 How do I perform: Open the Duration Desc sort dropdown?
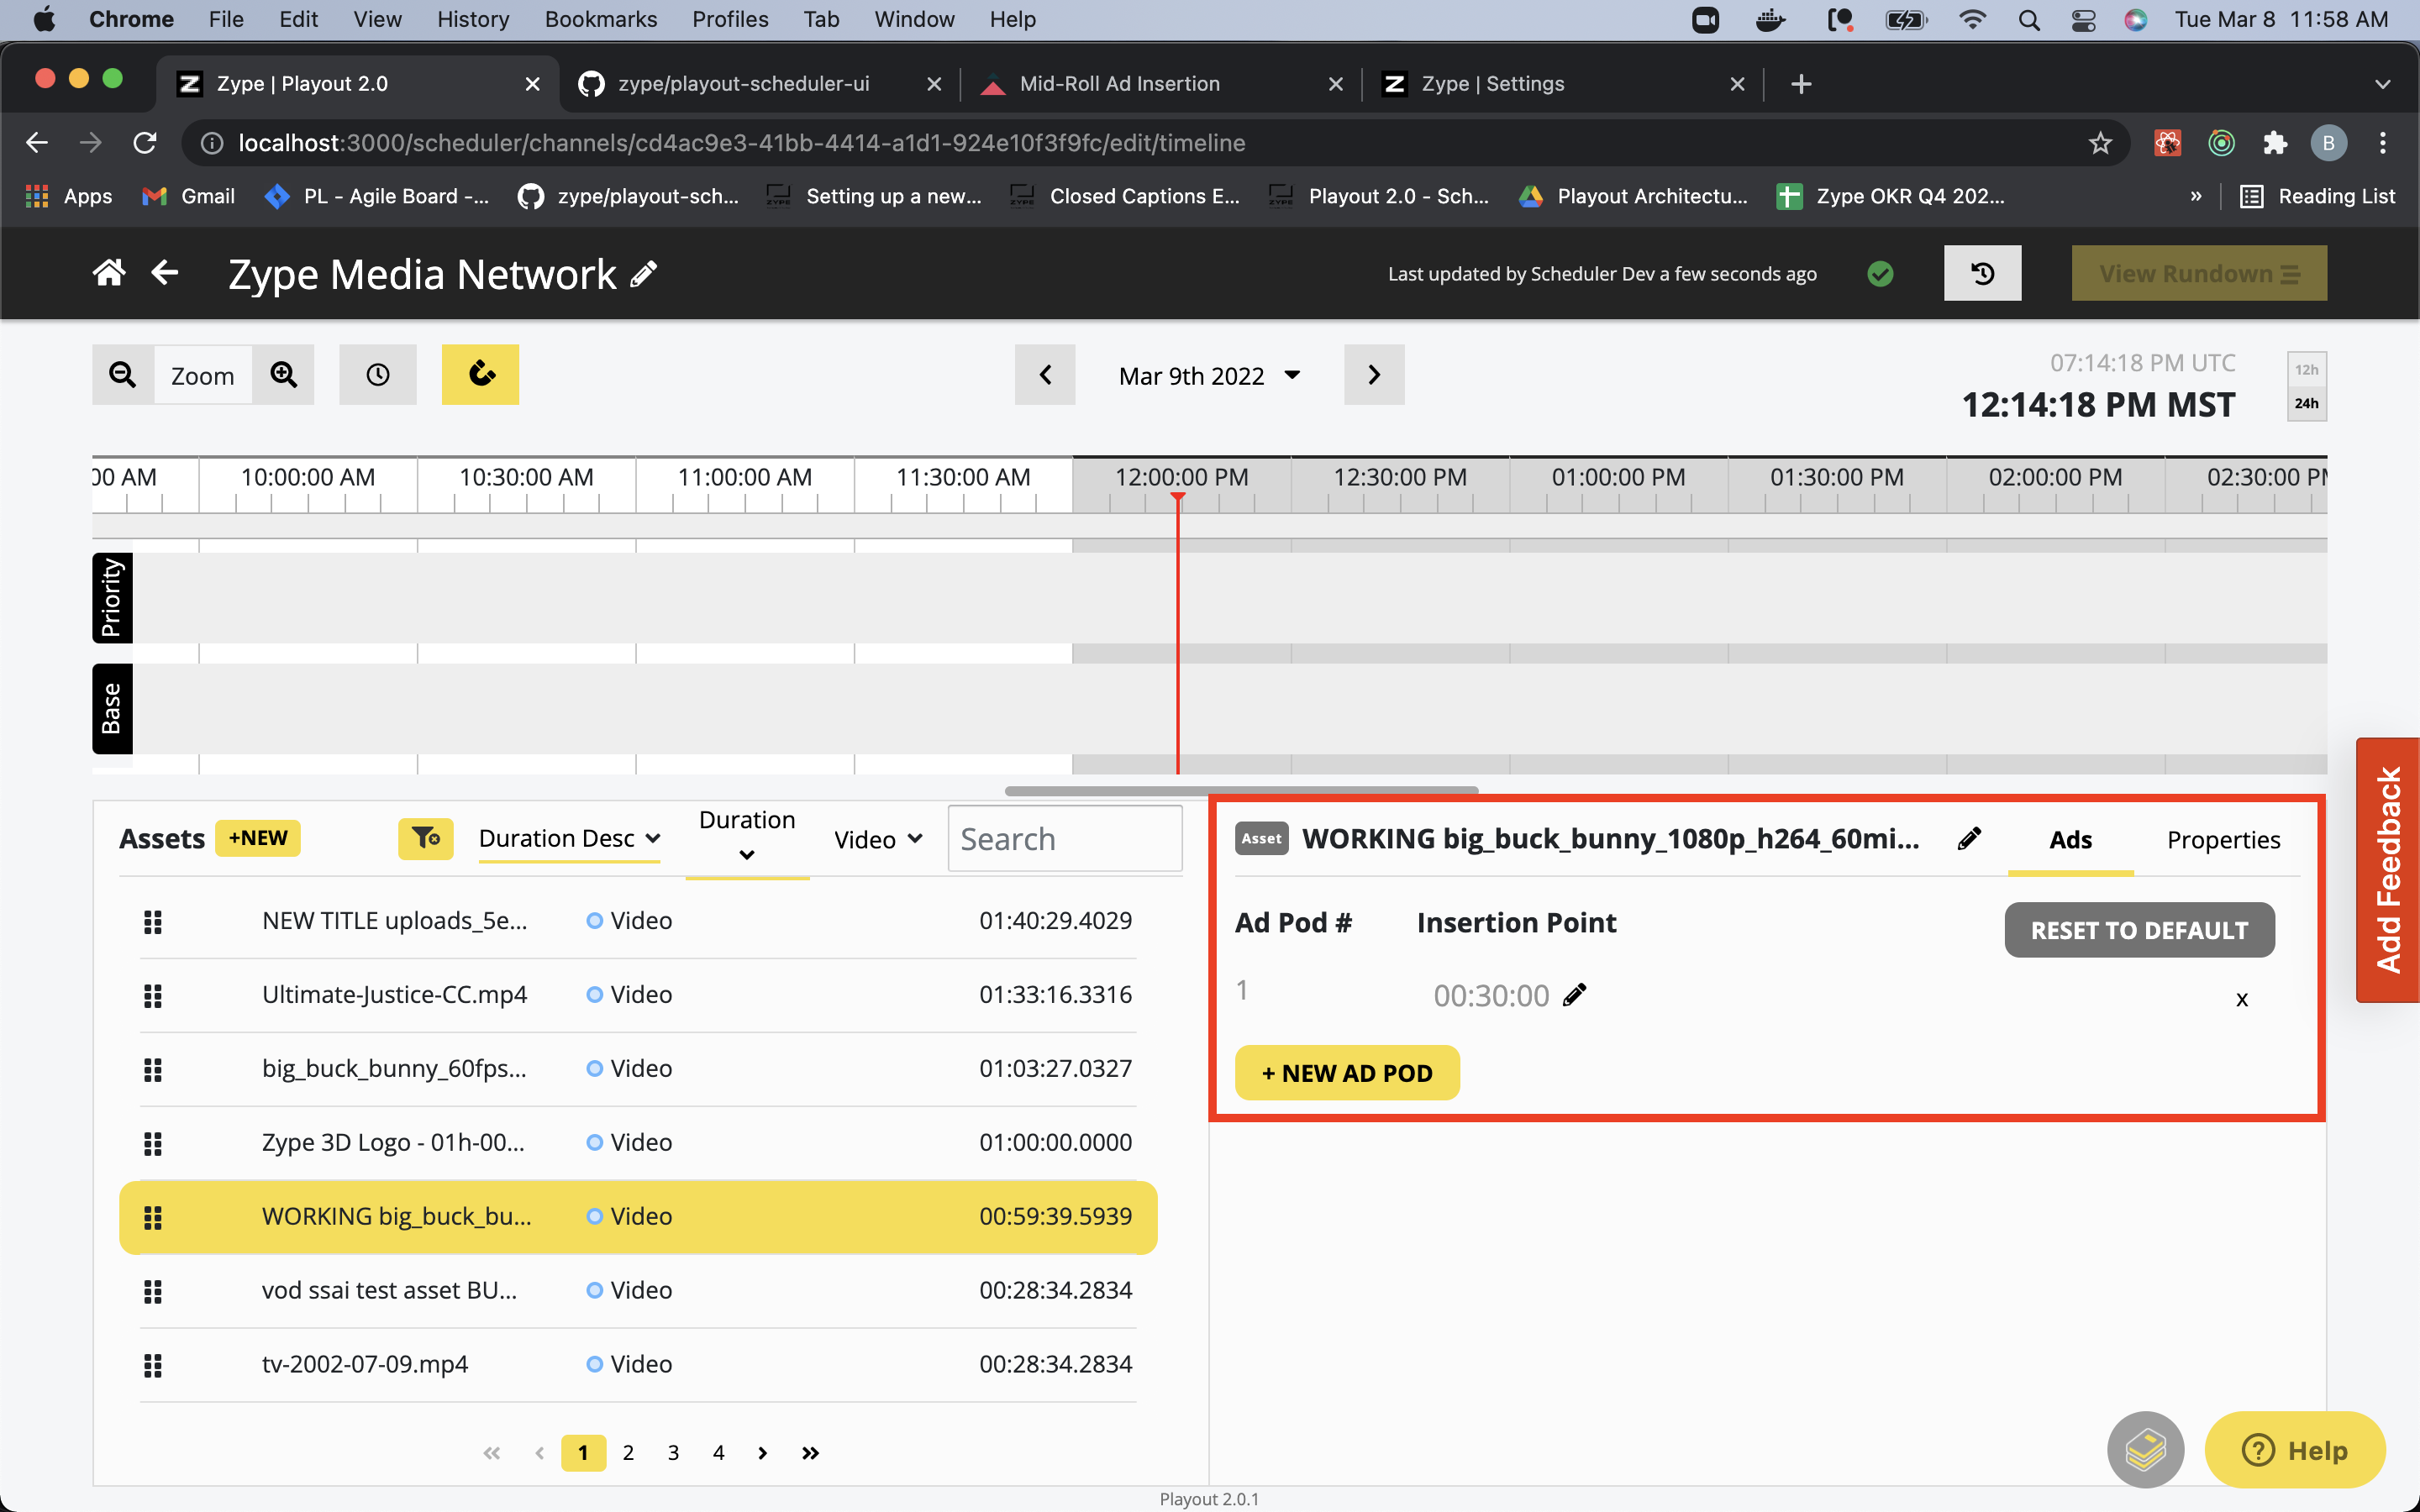(x=569, y=838)
